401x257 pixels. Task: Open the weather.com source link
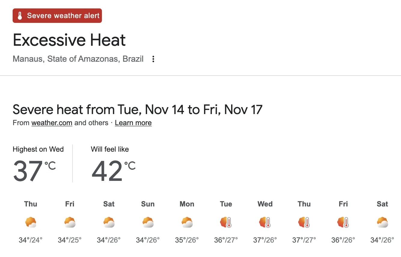52,123
